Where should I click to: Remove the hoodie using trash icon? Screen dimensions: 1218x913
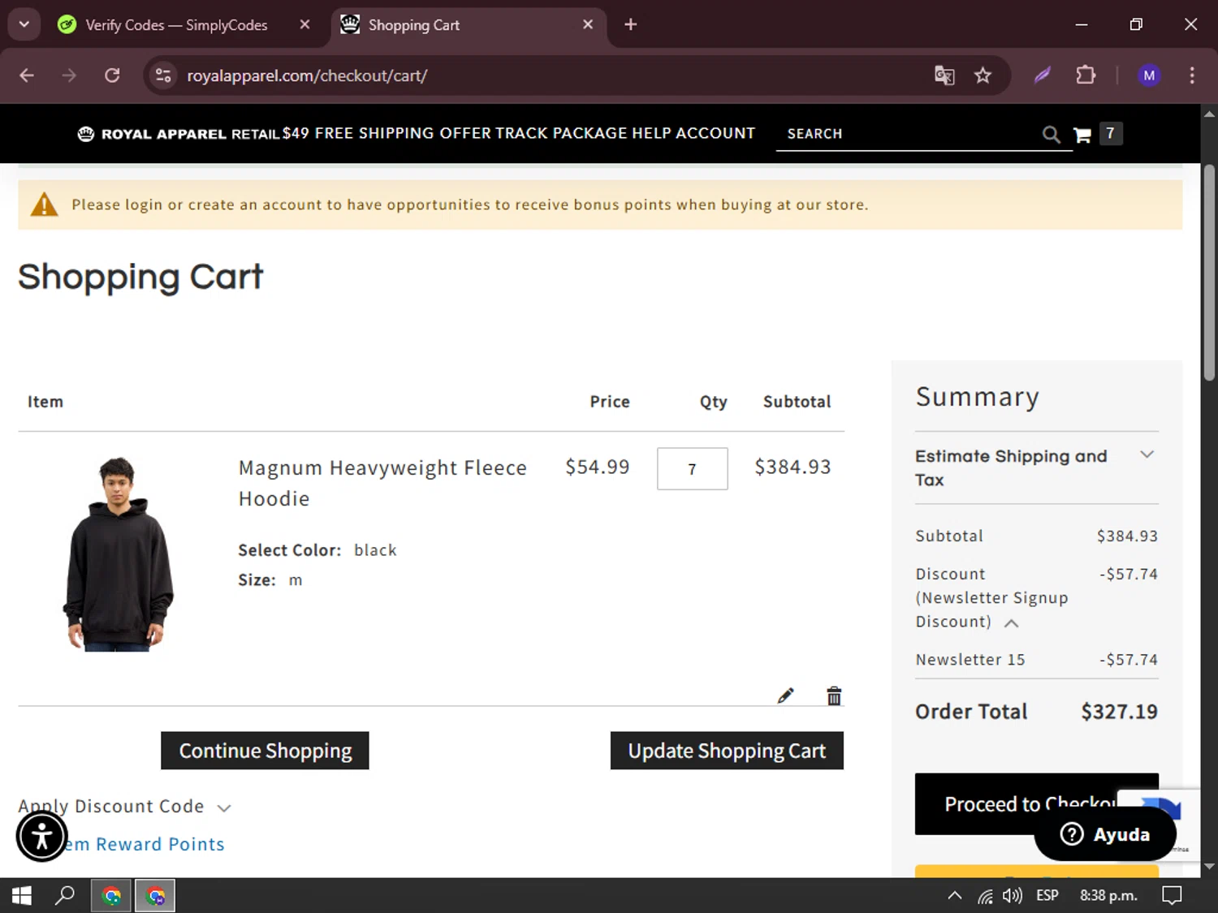[834, 696]
